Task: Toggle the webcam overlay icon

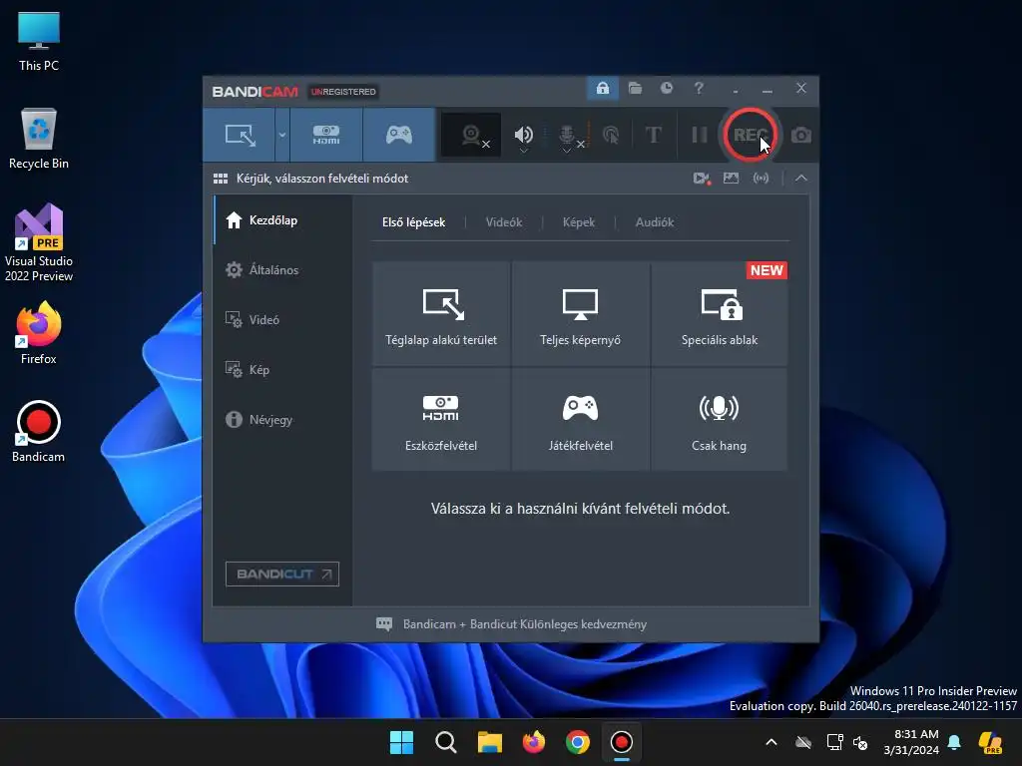Action: [471, 135]
